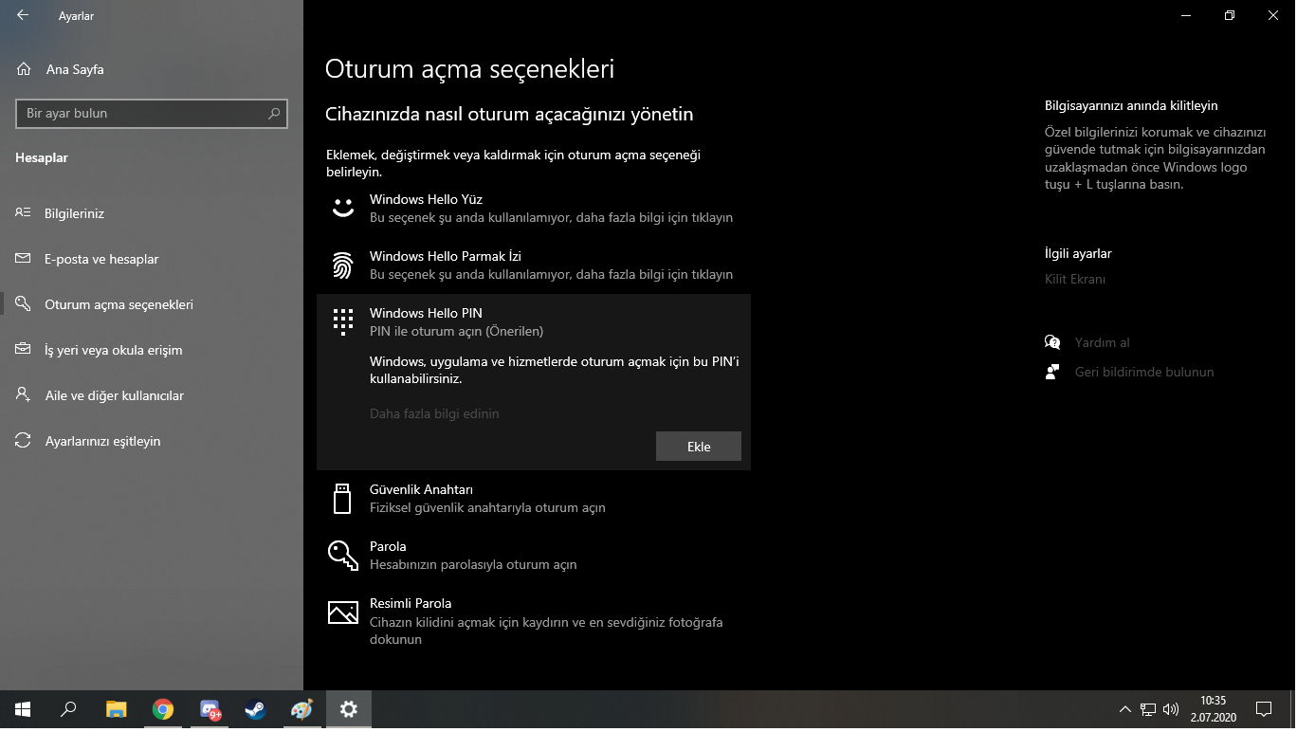Select Oturum açma seçenekleri in sidebar

(119, 304)
